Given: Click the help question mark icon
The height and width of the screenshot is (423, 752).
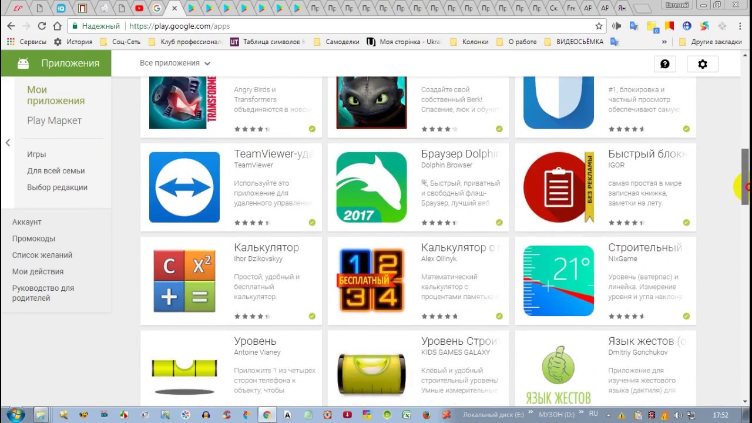Looking at the screenshot, I should pos(665,64).
